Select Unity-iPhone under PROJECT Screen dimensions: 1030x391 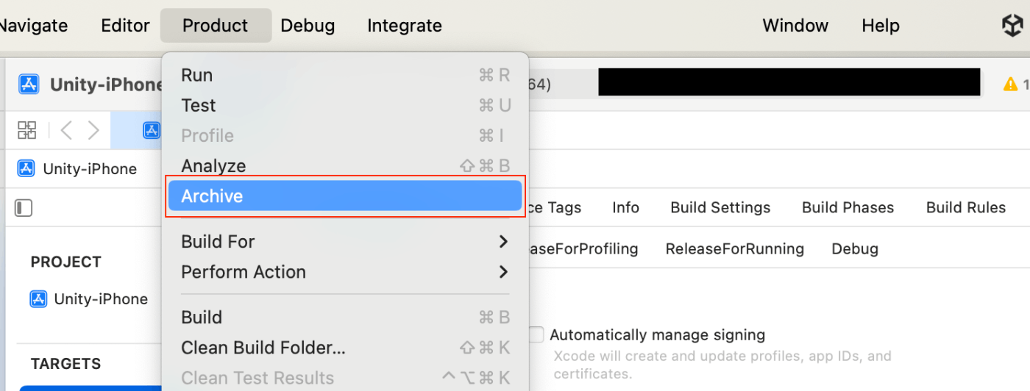coord(89,299)
